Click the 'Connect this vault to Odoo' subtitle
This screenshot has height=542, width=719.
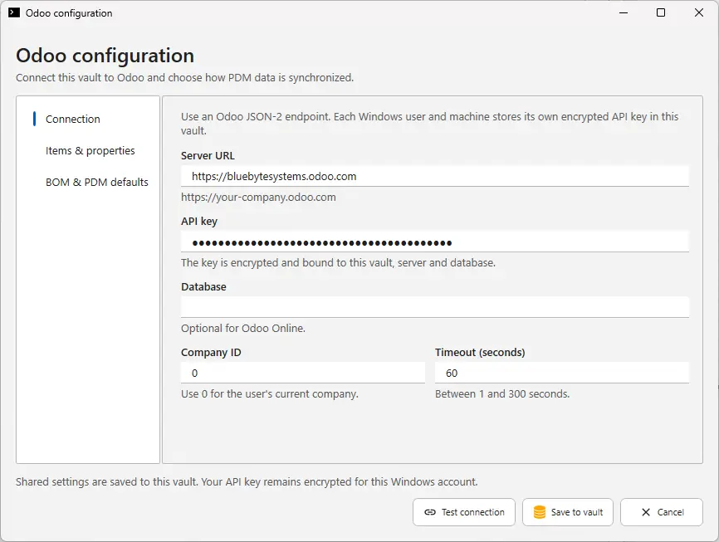point(185,77)
